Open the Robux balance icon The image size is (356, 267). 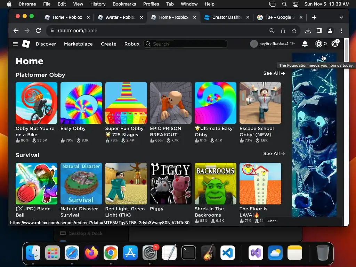point(318,43)
